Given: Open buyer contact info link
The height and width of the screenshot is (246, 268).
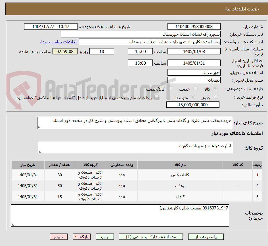Looking at the screenshot, I should (x=58, y=42).
